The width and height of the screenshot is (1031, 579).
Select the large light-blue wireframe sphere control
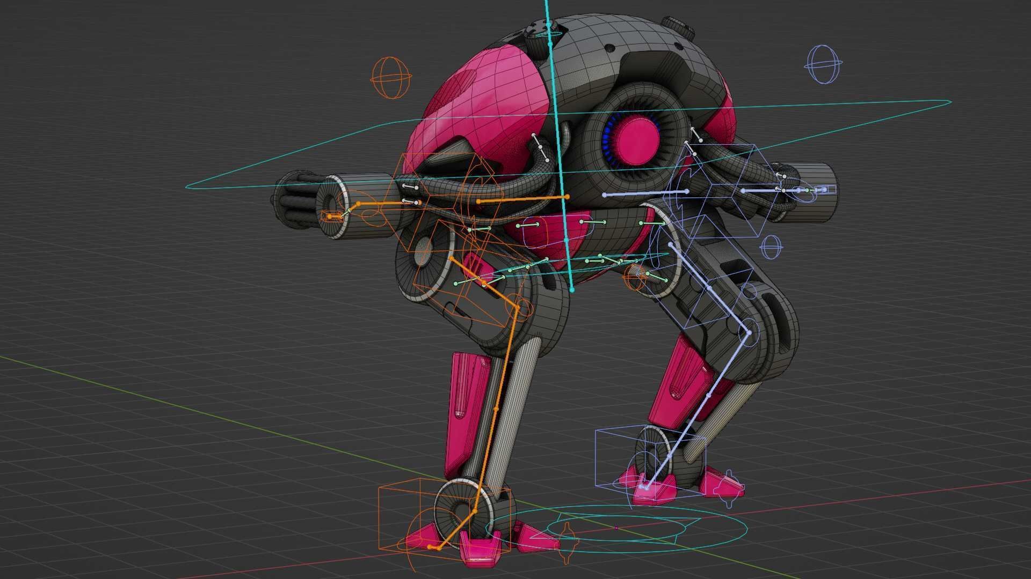[x=823, y=64]
